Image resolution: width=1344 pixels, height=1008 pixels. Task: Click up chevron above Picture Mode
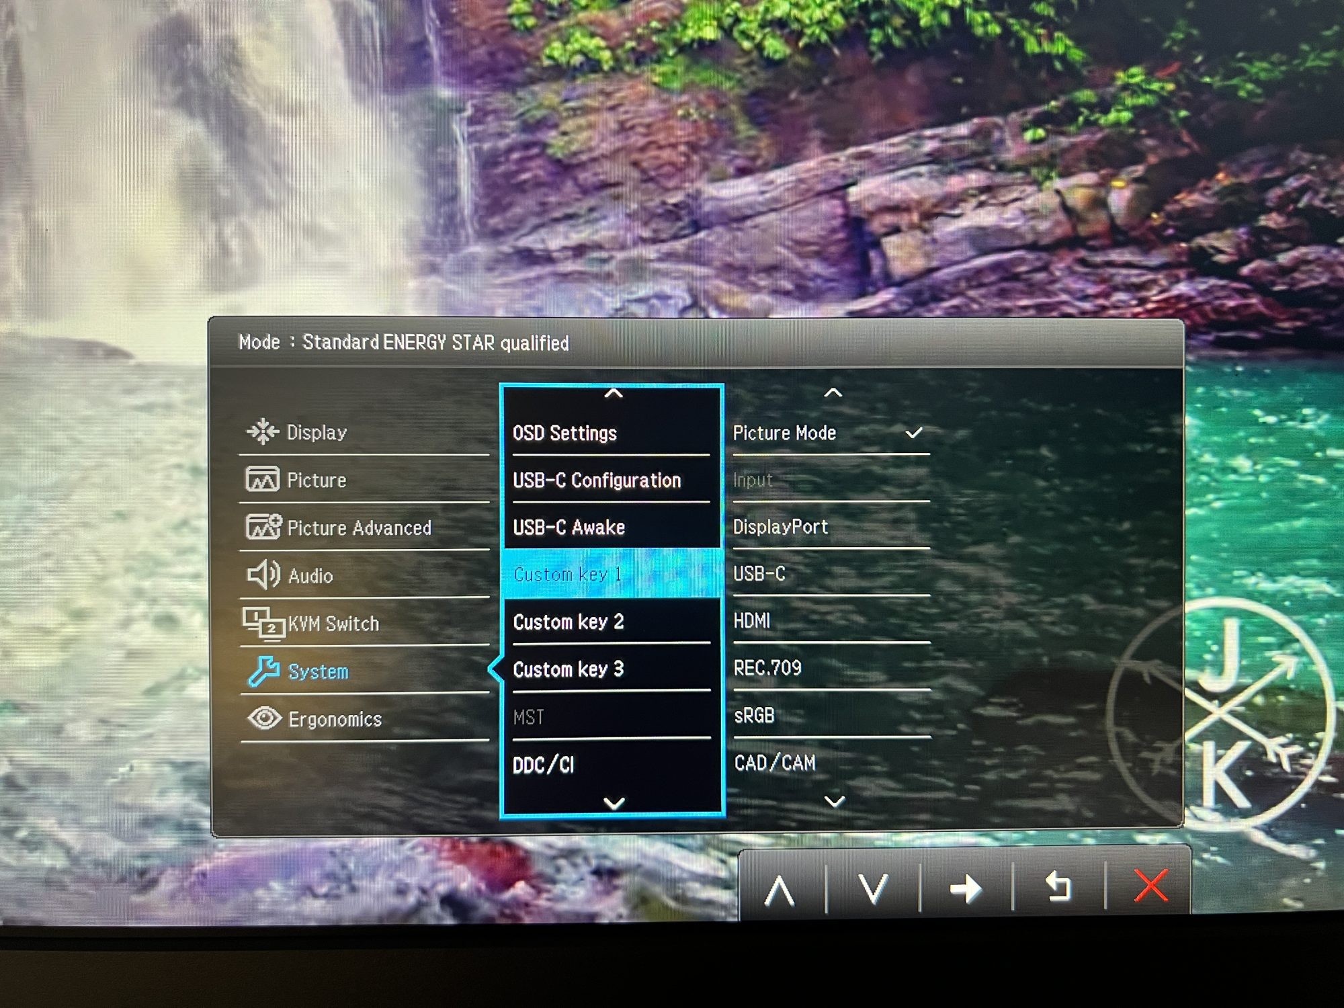coord(833,392)
